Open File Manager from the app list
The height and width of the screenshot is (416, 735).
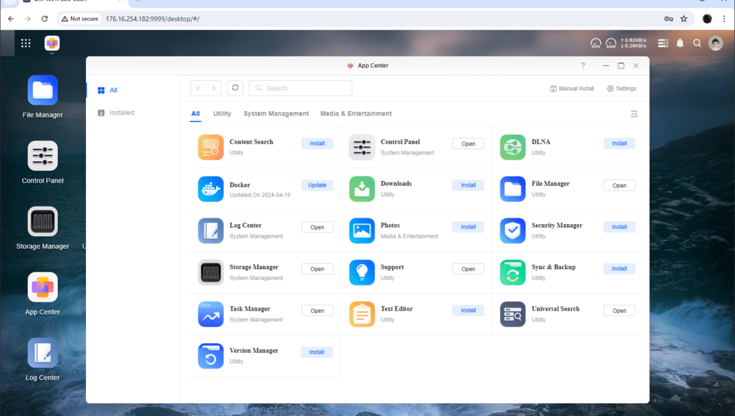pos(619,185)
